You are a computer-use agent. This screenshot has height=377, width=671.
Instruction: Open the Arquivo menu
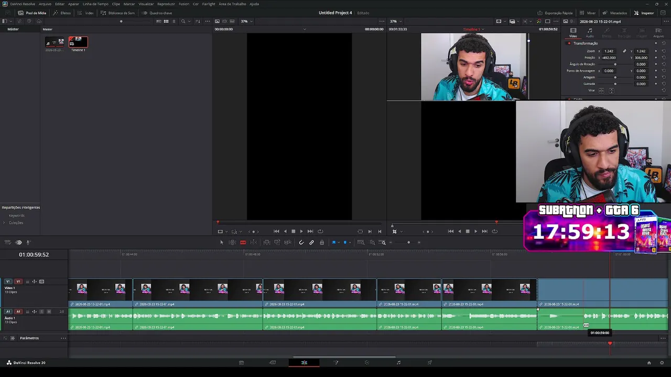pos(45,4)
